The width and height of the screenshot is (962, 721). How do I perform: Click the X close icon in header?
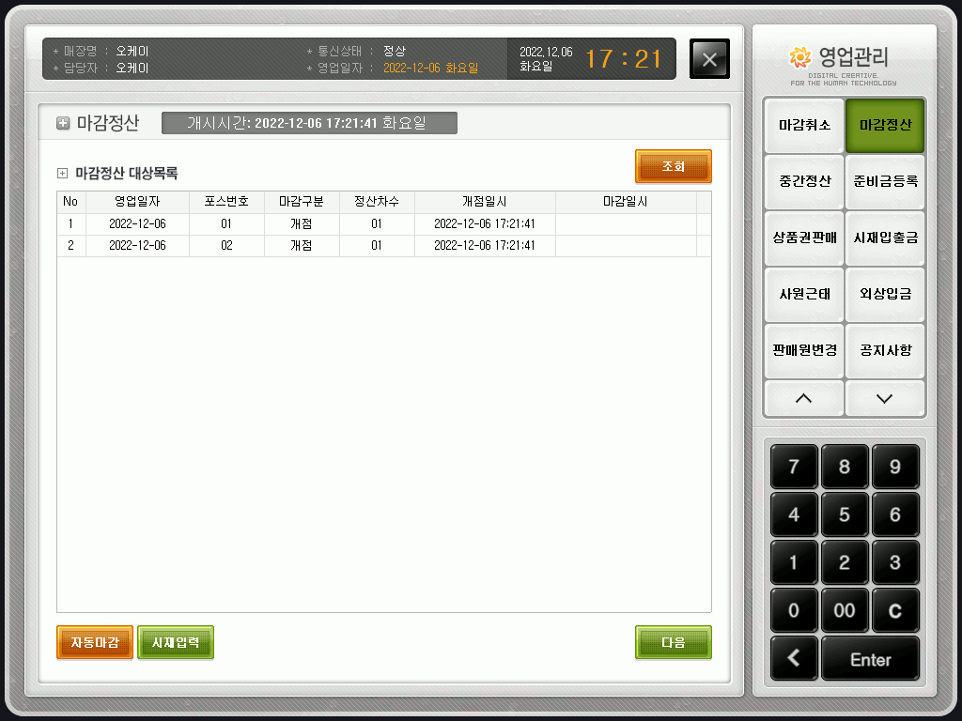[709, 59]
